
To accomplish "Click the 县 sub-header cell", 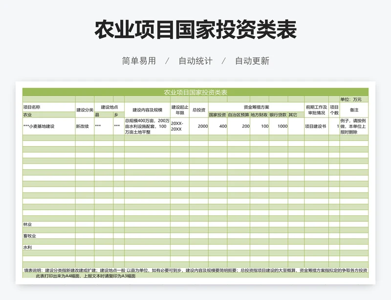I will pyautogui.click(x=104, y=115).
